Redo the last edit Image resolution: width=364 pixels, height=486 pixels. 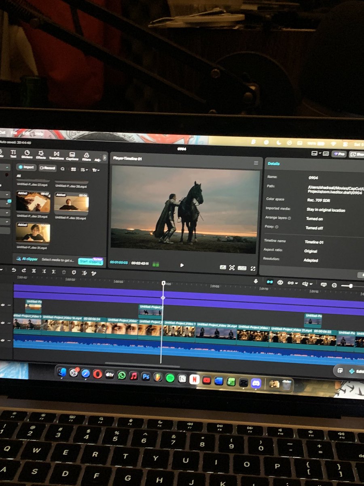(x=23, y=271)
